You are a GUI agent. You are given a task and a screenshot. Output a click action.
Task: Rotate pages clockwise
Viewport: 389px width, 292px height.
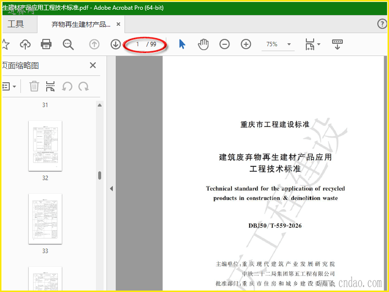point(84,87)
